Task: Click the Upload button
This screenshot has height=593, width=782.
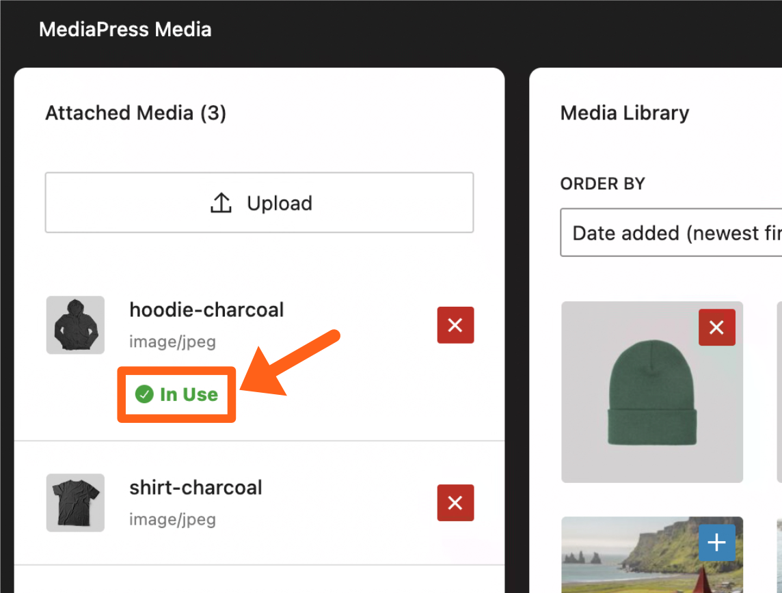Action: click(x=259, y=203)
